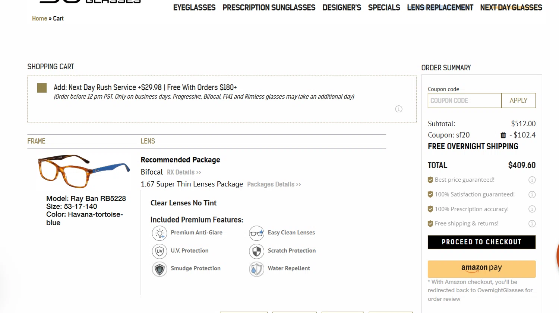Open the Eyeglasses menu

pos(194,7)
